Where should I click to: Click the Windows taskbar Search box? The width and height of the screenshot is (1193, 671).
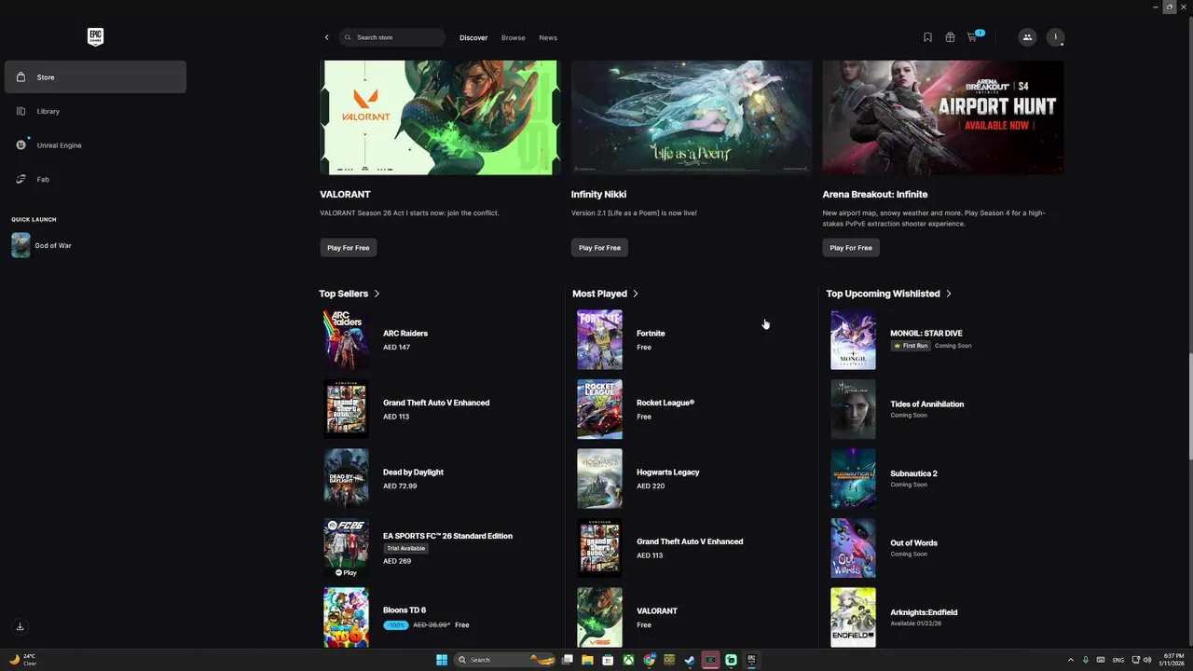click(504, 660)
